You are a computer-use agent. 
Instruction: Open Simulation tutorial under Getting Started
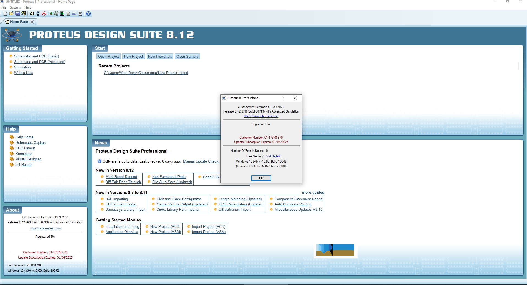(x=22, y=67)
